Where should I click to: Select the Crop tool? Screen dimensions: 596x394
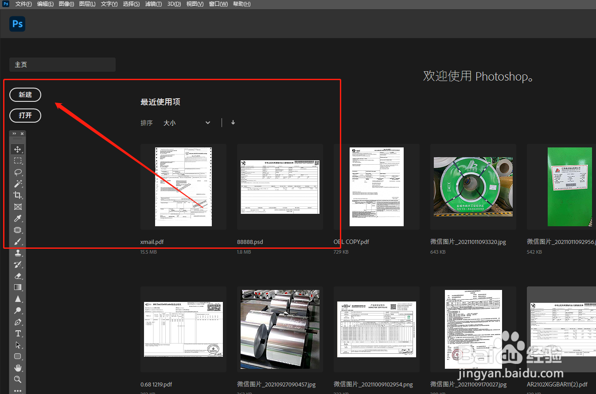tap(18, 195)
